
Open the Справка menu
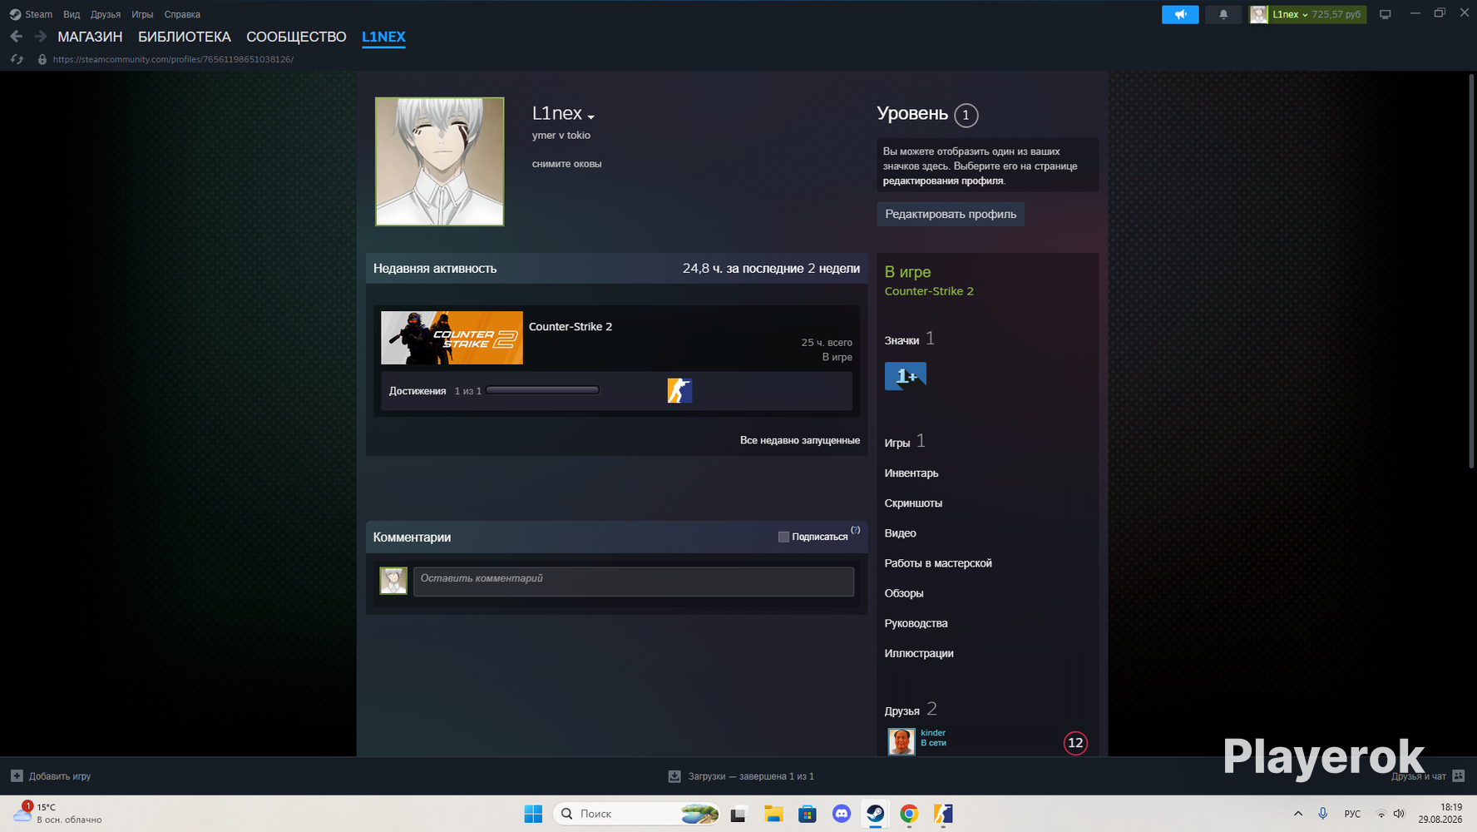pyautogui.click(x=182, y=14)
